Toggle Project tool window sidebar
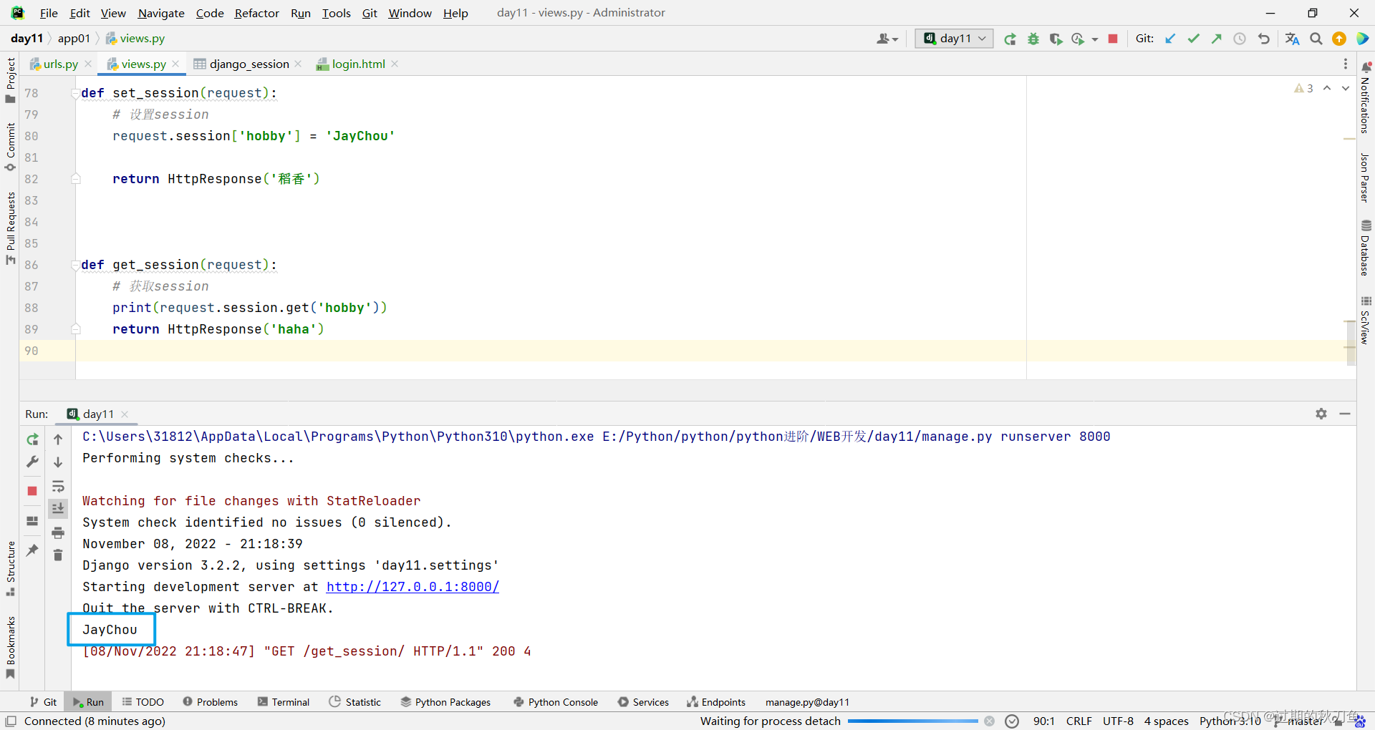 [x=10, y=80]
